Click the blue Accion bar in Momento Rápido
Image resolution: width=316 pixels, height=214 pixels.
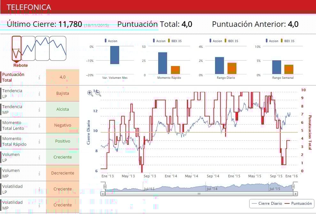point(163,63)
